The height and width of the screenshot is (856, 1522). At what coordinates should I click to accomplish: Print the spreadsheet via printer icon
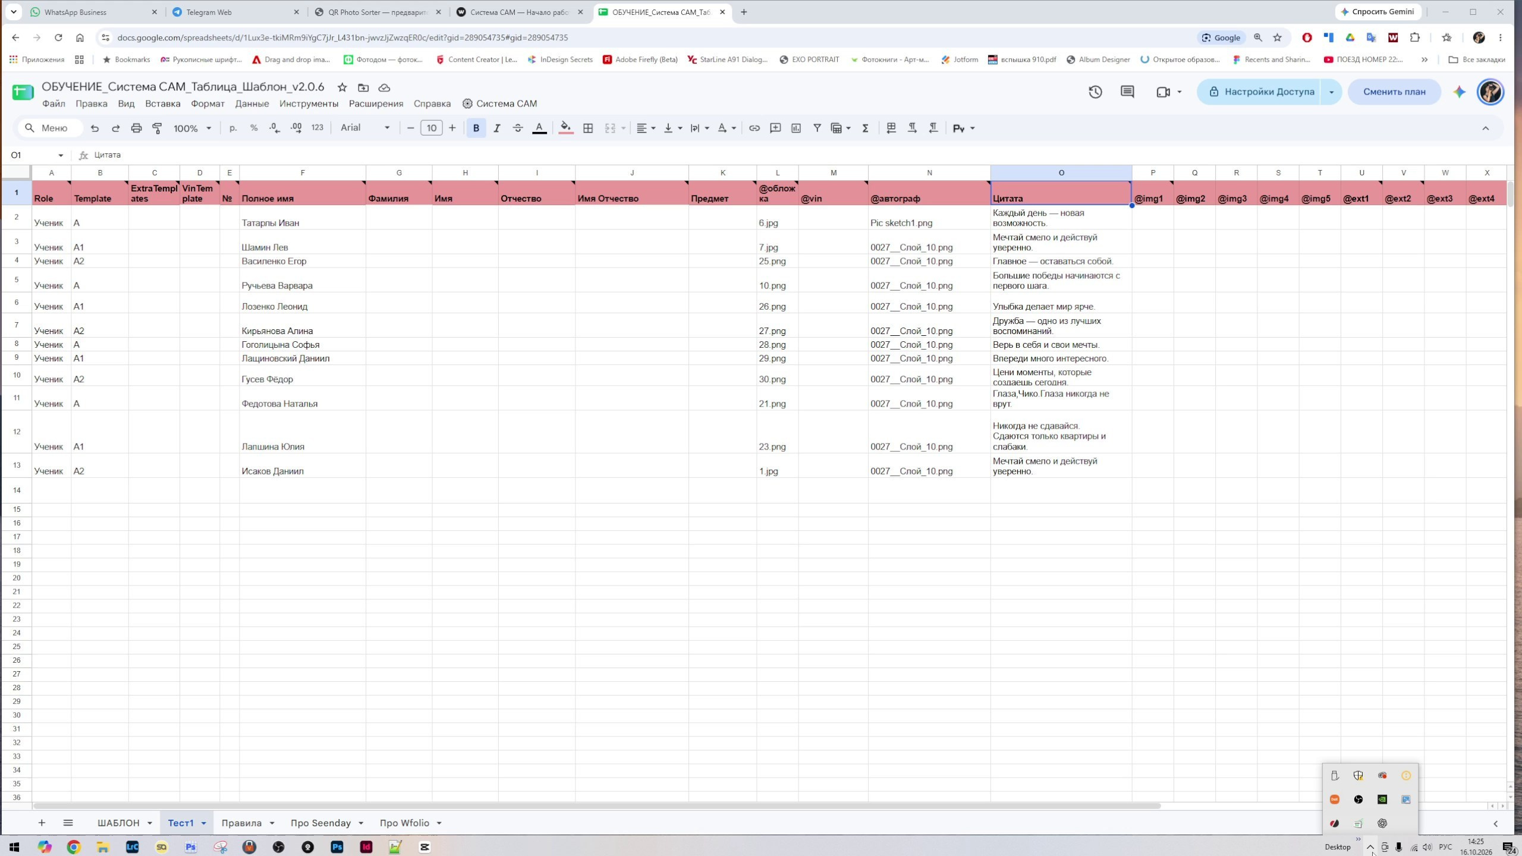pos(136,128)
